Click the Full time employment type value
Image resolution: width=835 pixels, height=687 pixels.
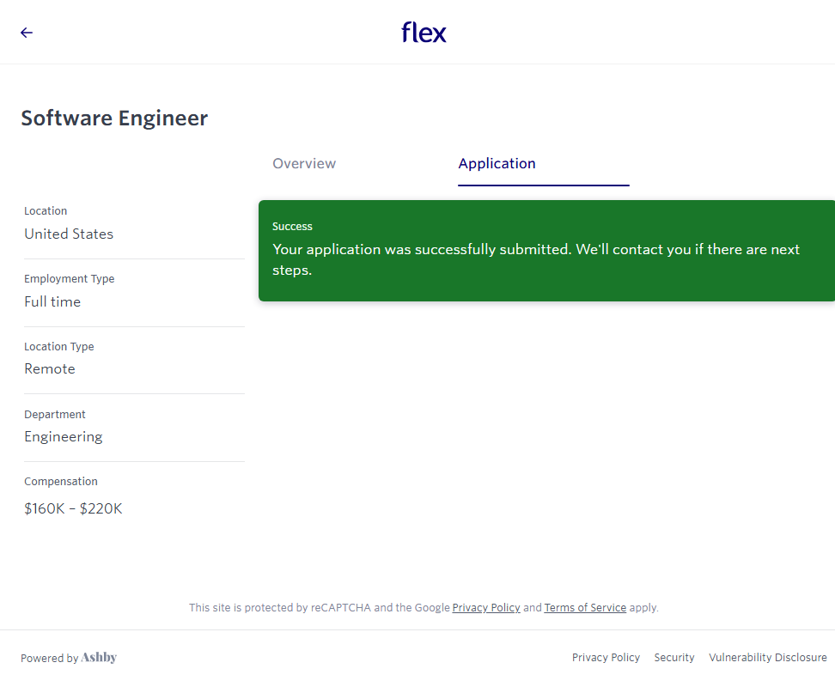[x=52, y=302]
